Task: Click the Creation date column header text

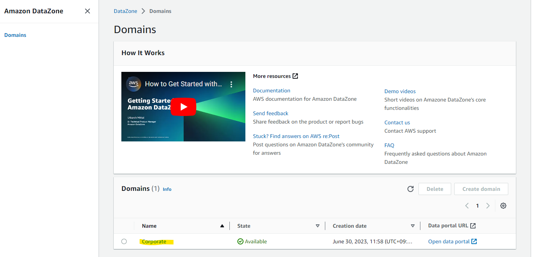Action: [350, 226]
